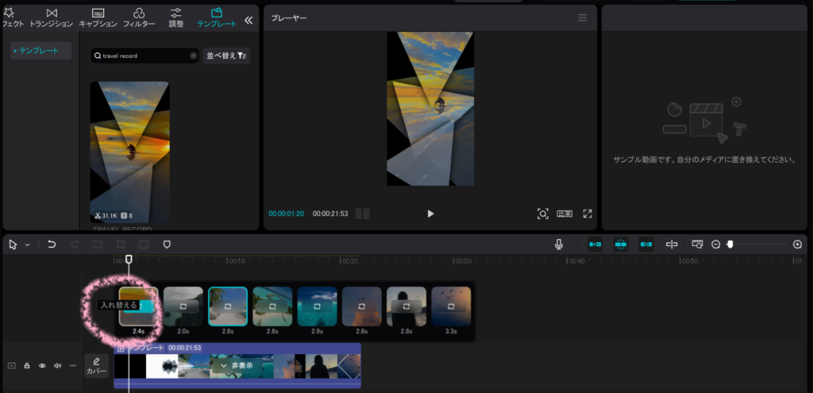The image size is (813, 393).
Task: Zoom in the timeline with plus icon
Action: pyautogui.click(x=797, y=245)
